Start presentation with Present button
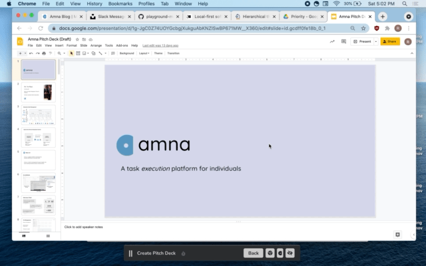Image resolution: width=426 pixels, height=266 pixels. coord(362,41)
